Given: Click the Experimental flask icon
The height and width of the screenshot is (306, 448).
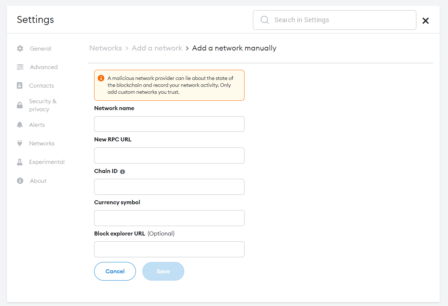Looking at the screenshot, I should click(x=20, y=162).
